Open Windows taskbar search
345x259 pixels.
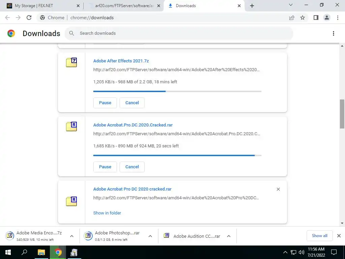point(24,252)
